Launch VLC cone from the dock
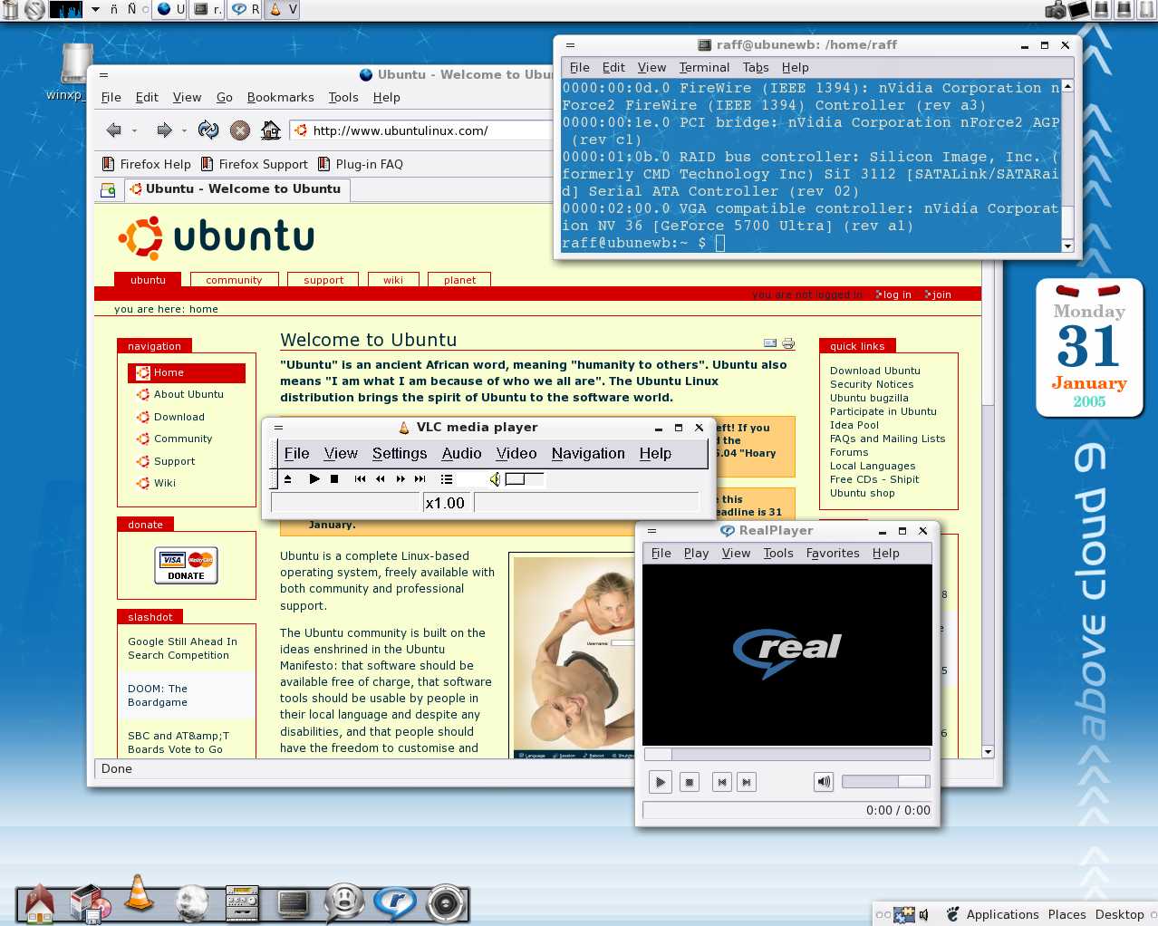Screen dimensions: 1158x926 [x=139, y=894]
